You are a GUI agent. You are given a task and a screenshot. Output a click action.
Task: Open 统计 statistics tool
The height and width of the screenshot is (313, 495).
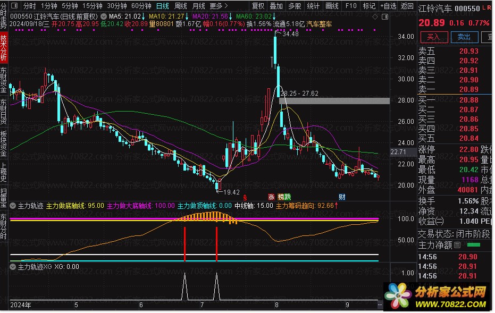tap(314, 6)
